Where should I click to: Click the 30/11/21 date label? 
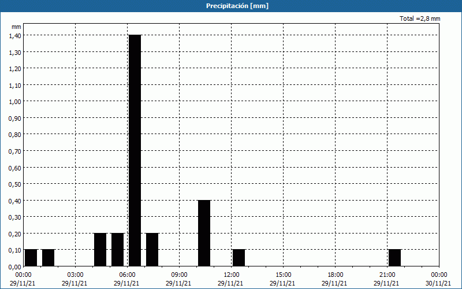click(438, 283)
